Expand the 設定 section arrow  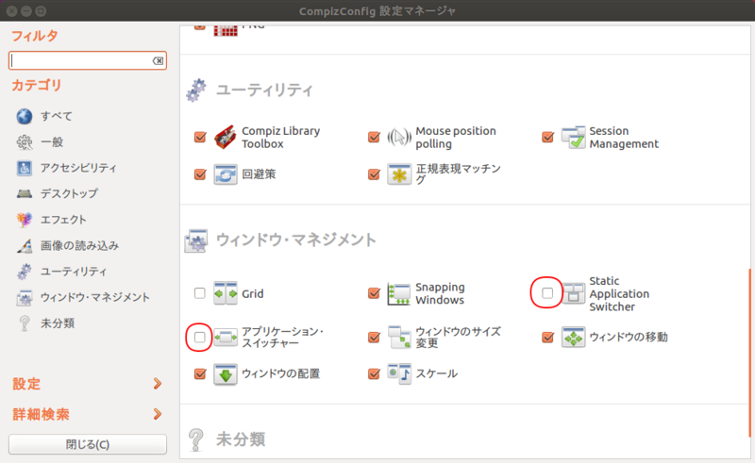tap(157, 384)
